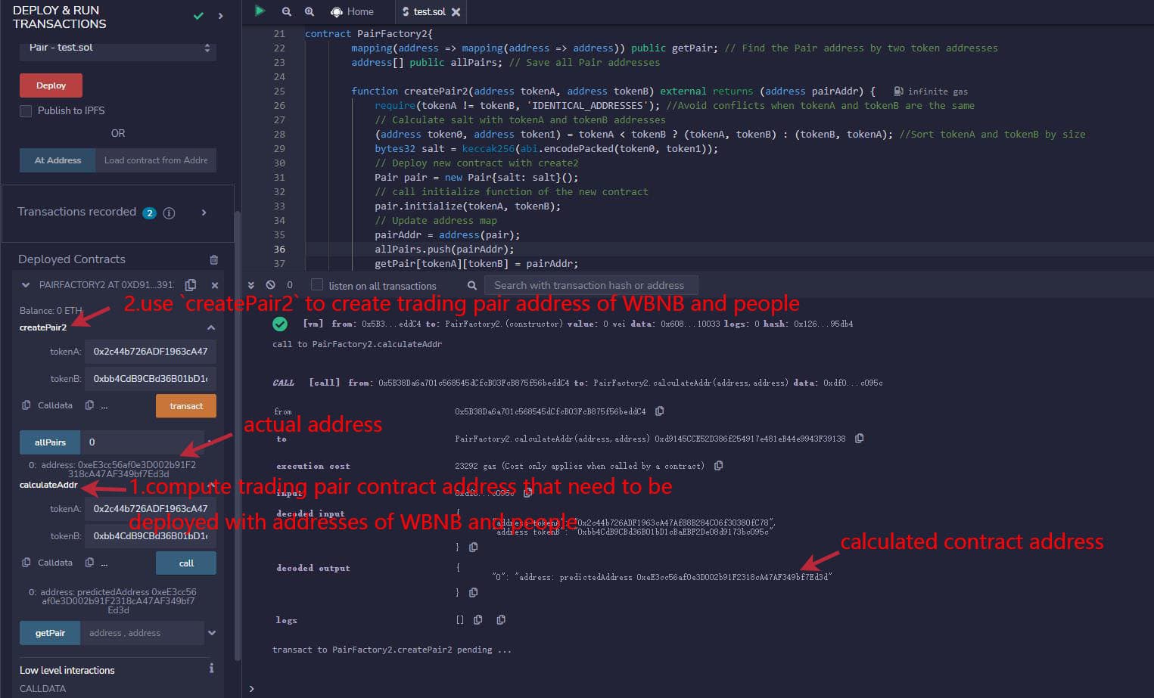Viewport: 1154px width, 698px height.
Task: Enable the 'listen on all transactions' checkbox
Action: click(x=316, y=285)
